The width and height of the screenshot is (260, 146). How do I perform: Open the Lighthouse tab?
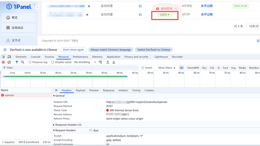point(161,57)
